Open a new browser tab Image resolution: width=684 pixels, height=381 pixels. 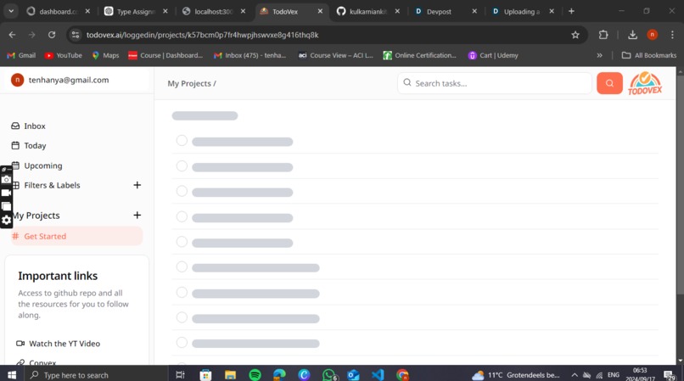[571, 11]
